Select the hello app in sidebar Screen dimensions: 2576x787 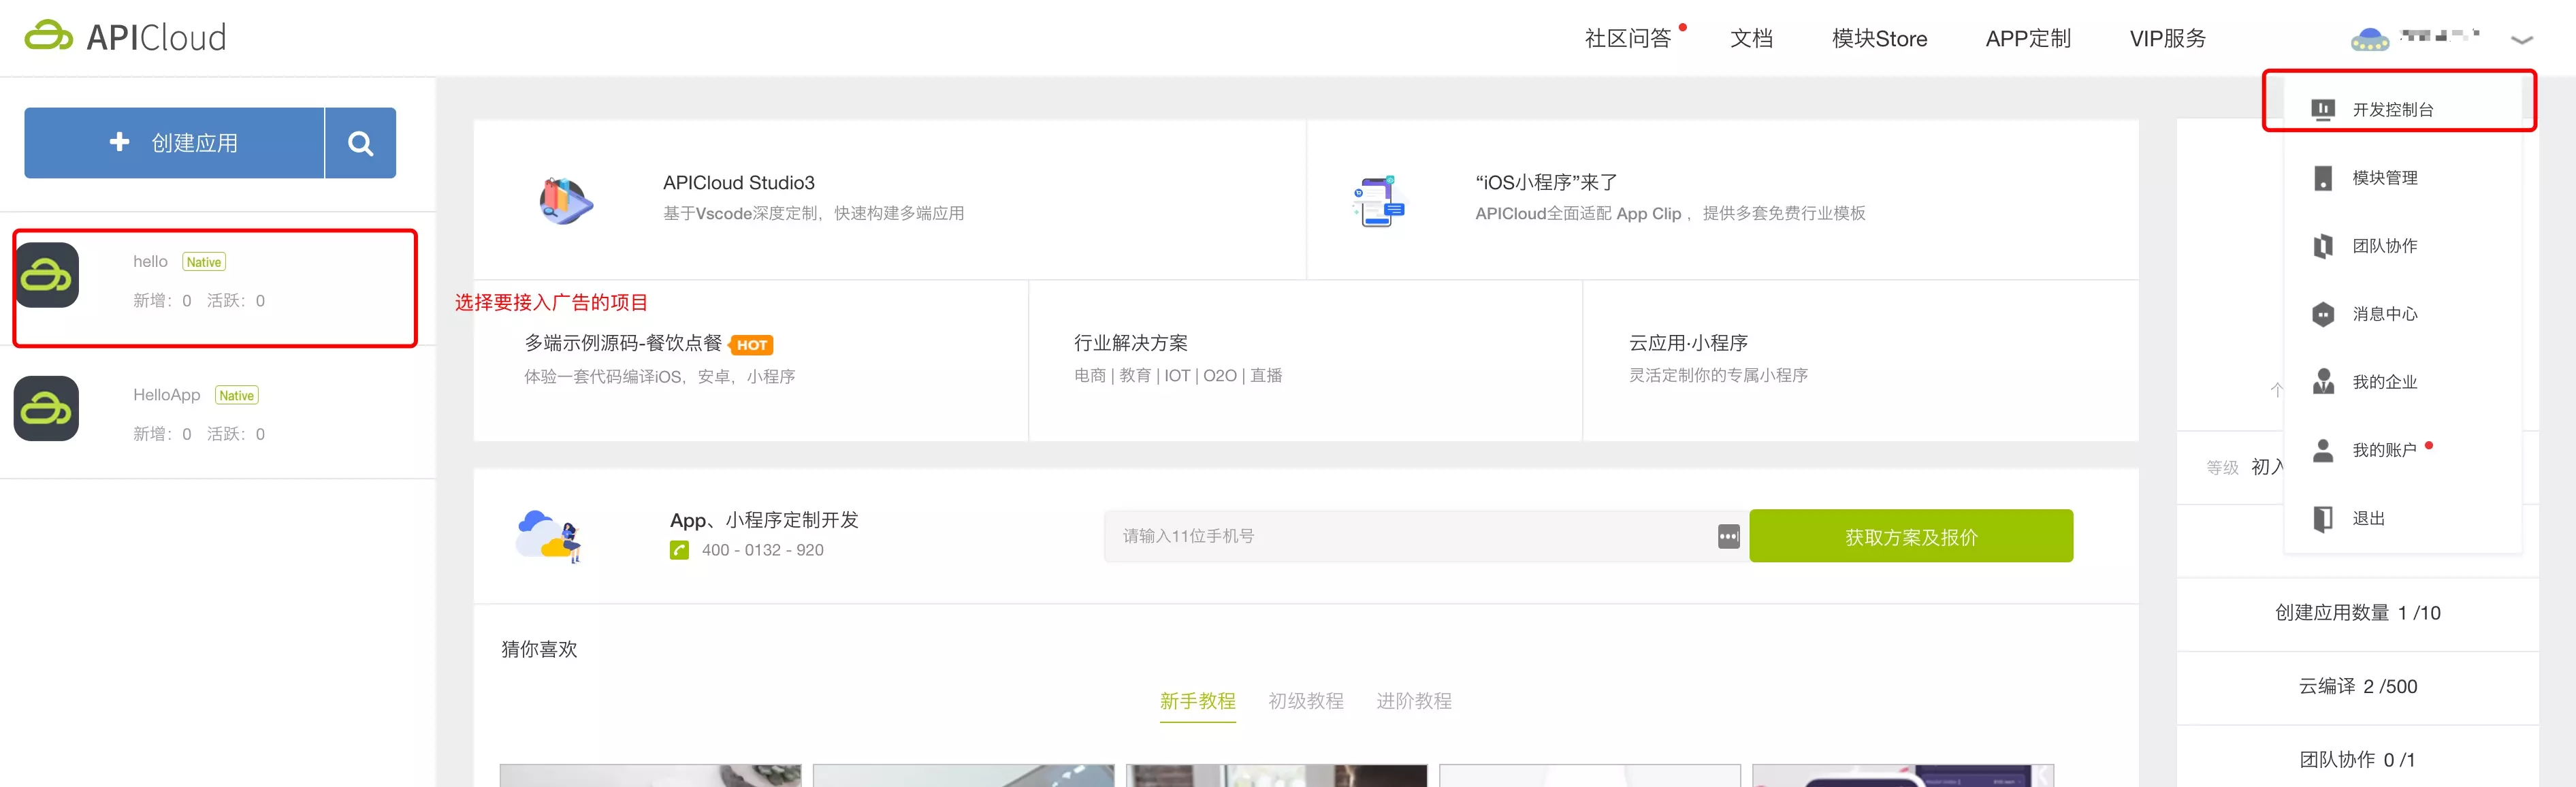click(150, 262)
